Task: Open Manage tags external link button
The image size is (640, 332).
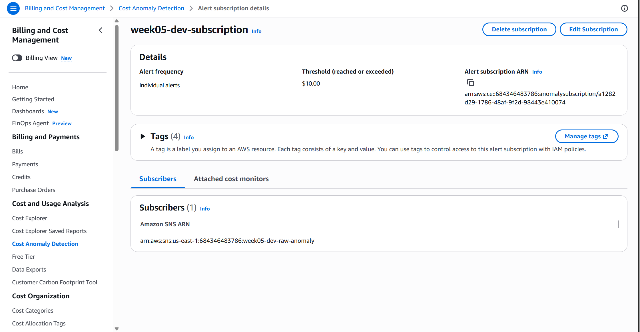Action: pyautogui.click(x=587, y=136)
